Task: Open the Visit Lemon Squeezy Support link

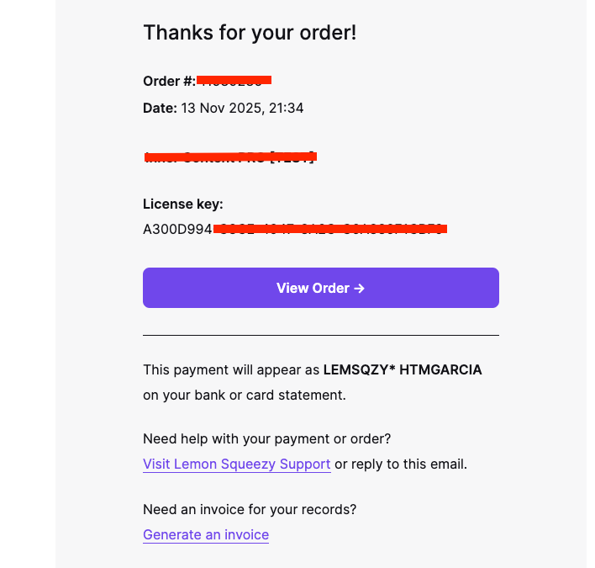Action: [x=236, y=464]
